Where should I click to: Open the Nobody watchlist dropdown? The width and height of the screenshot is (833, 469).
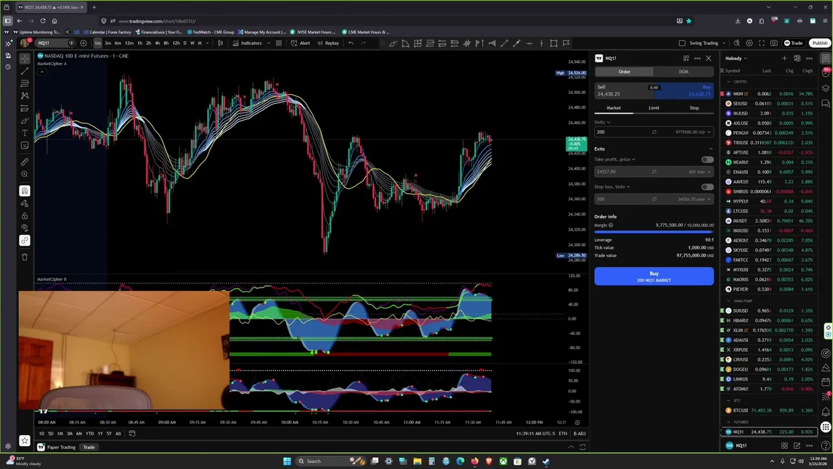click(736, 58)
